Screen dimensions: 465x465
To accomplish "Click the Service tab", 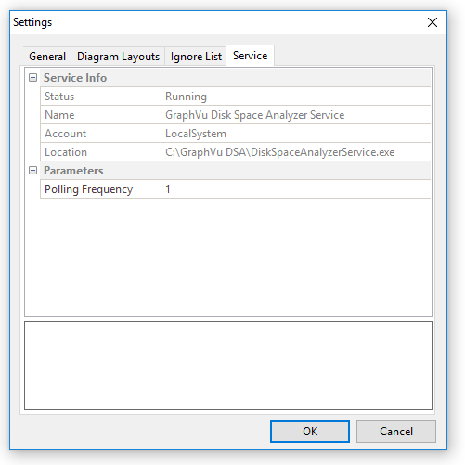I will pos(250,56).
